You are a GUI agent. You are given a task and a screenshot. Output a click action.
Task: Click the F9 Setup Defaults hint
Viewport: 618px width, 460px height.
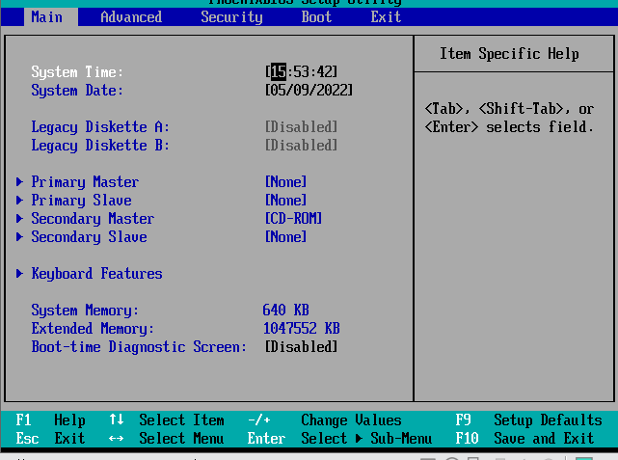[529, 420]
